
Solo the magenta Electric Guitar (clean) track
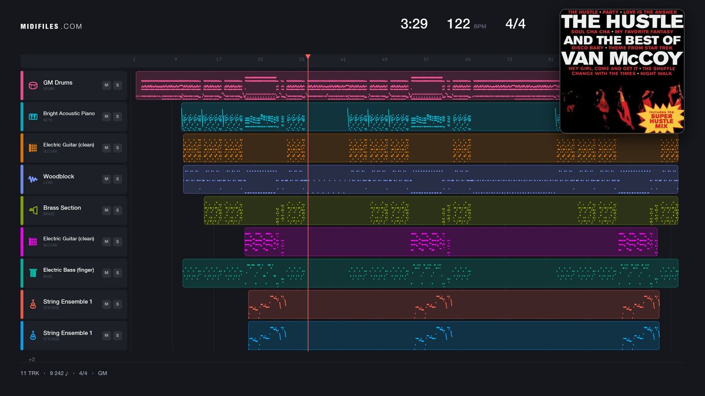point(117,242)
